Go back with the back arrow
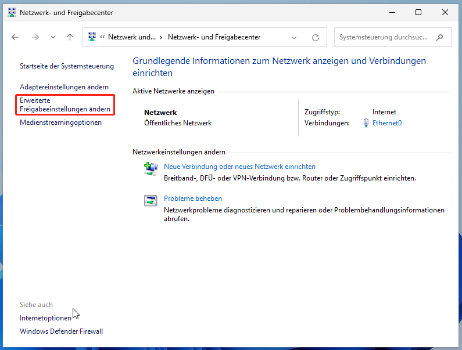Viewport: 462px width, 350px height. [15, 37]
